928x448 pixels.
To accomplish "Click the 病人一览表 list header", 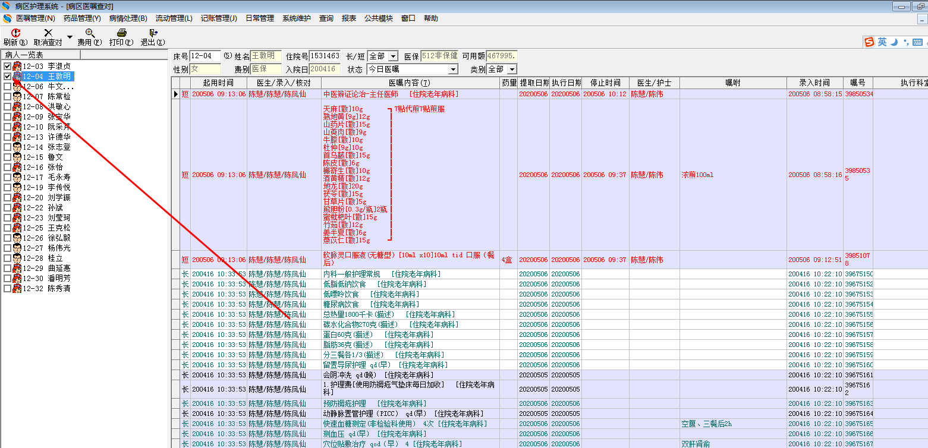I will [x=40, y=55].
